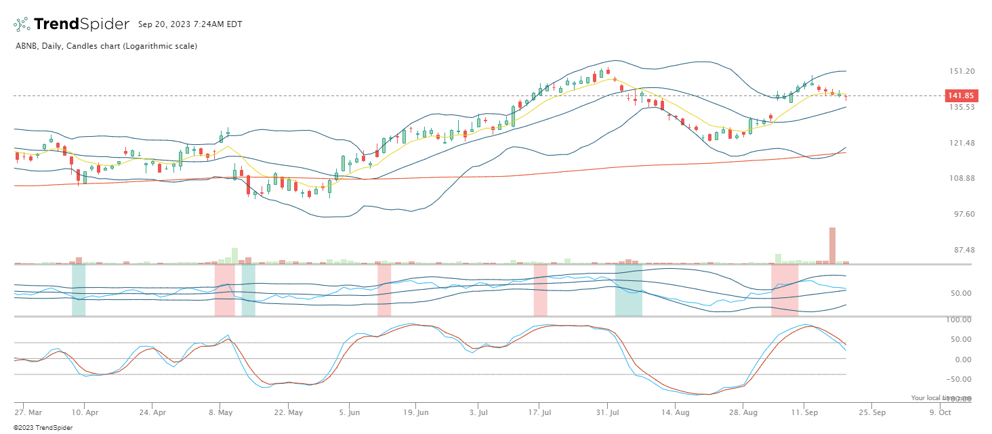Click the Sep 20, 2023 timestamp
Image resolution: width=992 pixels, height=434 pixels.
(190, 24)
